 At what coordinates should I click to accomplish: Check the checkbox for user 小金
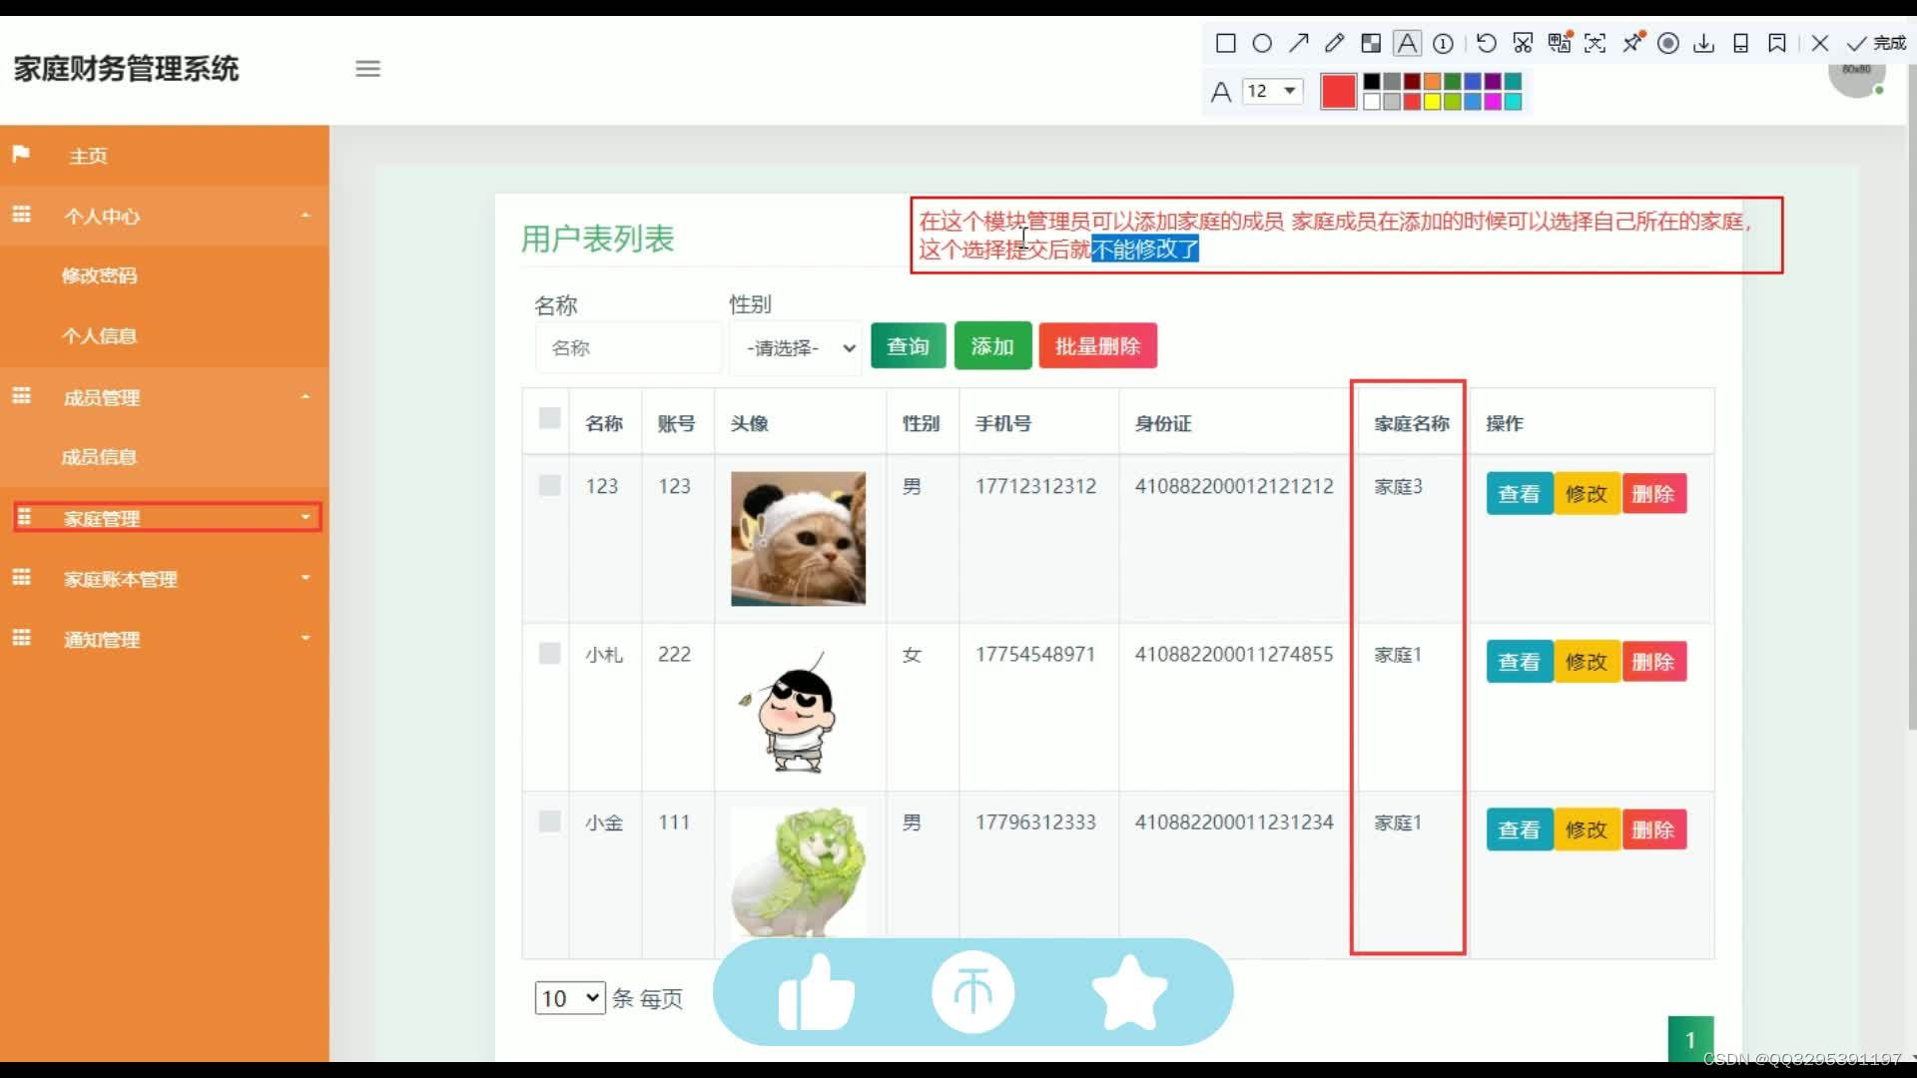(x=549, y=820)
